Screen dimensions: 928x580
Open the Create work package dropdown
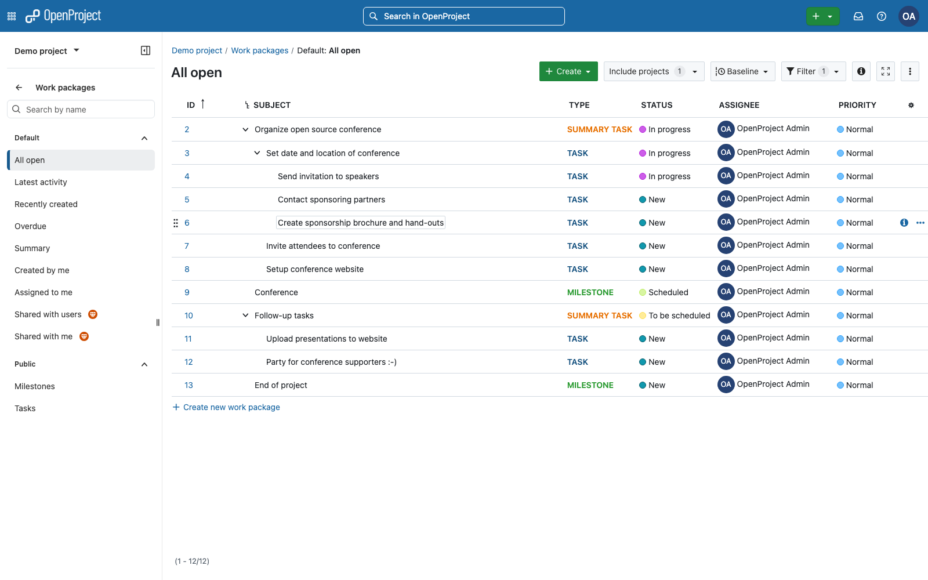568,71
